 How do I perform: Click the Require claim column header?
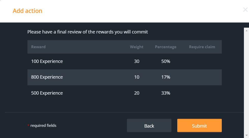202,47
